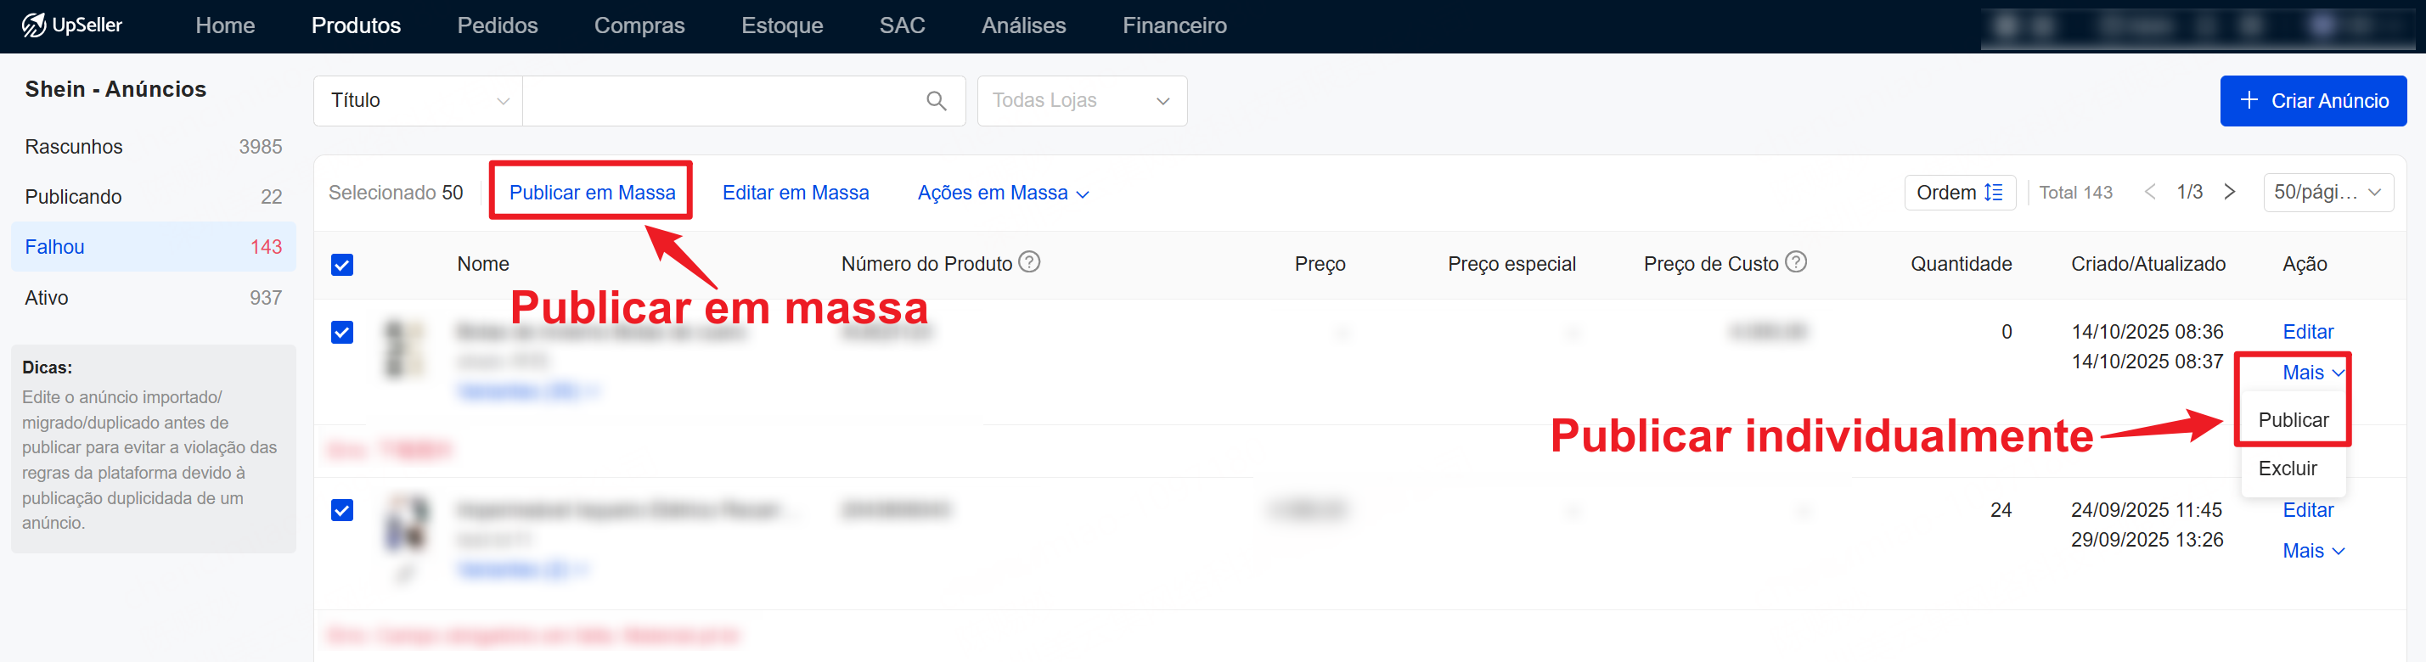
Task: Go to the next page arrow
Action: click(x=2229, y=192)
